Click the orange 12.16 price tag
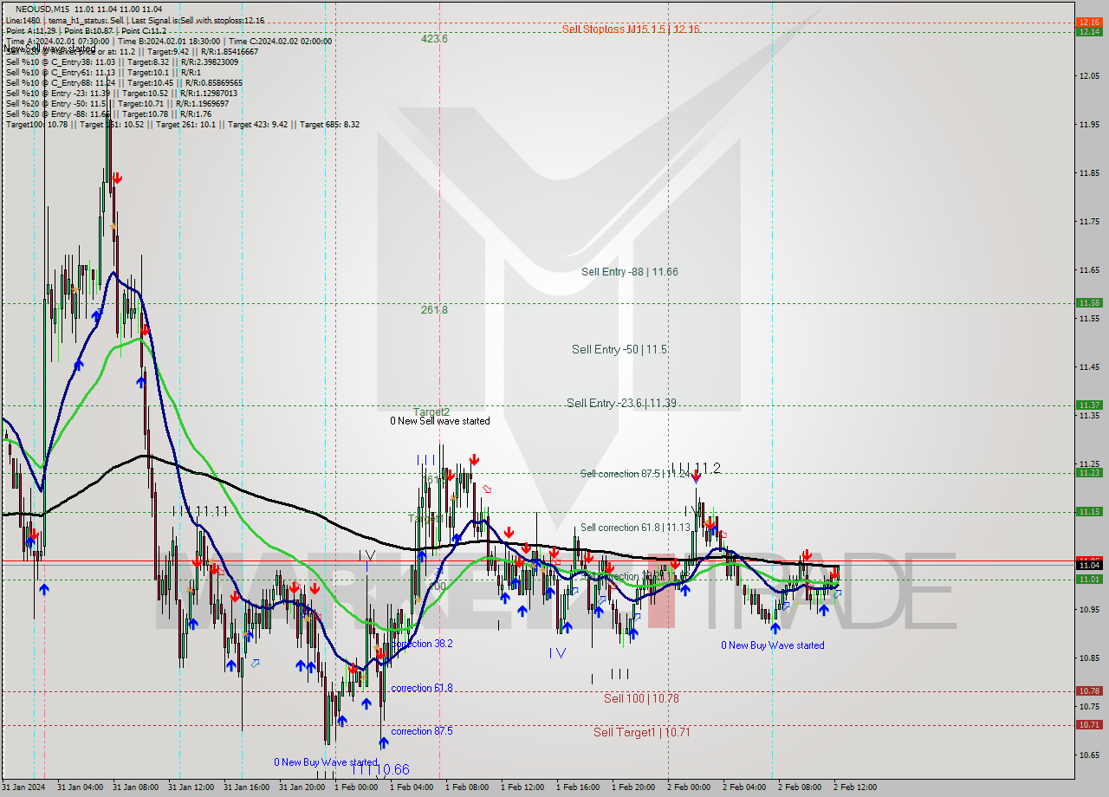 point(1089,22)
